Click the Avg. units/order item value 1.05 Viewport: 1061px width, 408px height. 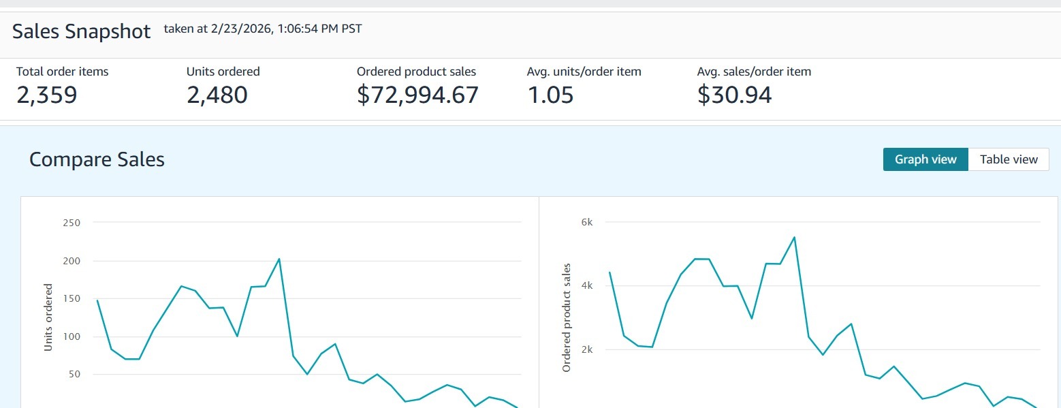point(550,95)
